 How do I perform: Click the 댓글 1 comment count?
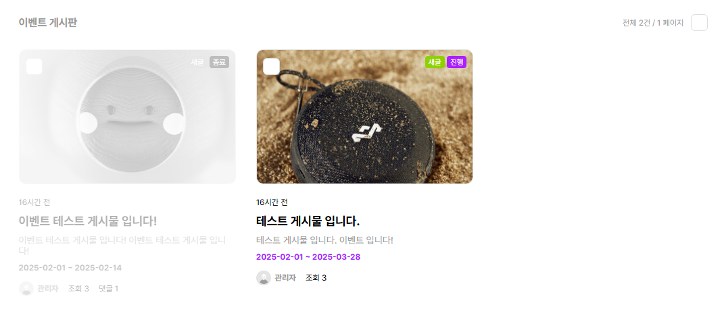109,289
